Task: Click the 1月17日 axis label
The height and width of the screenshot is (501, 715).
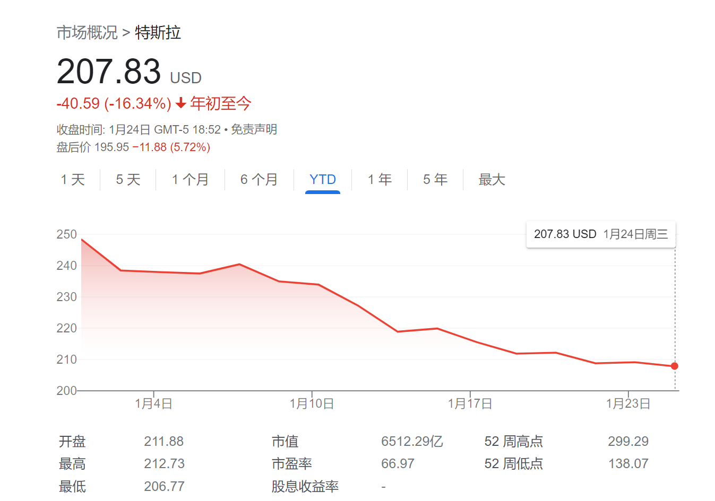Action: click(470, 404)
